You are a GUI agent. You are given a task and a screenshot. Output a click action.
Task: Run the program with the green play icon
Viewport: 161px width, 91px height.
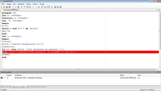coord(33,7)
